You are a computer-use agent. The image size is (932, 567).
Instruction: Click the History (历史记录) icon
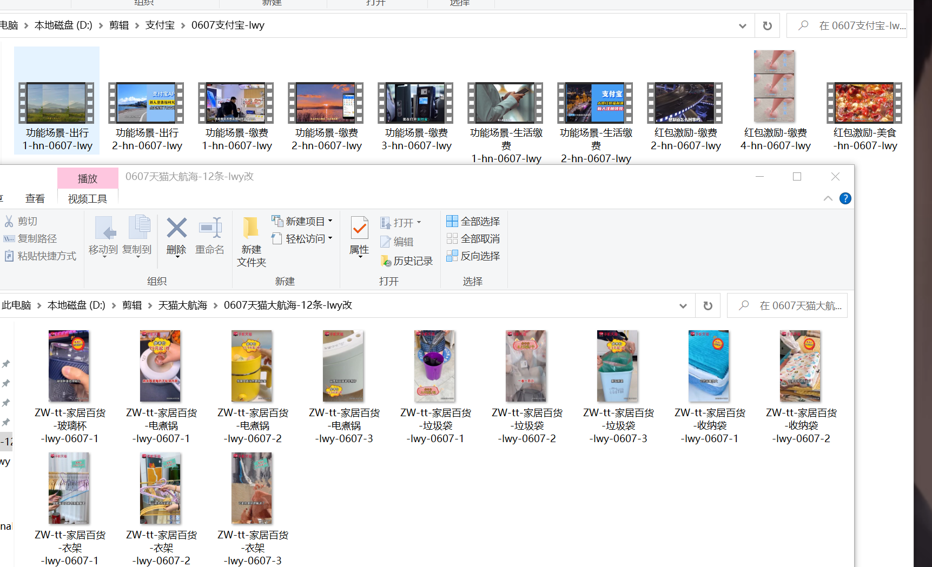click(386, 261)
